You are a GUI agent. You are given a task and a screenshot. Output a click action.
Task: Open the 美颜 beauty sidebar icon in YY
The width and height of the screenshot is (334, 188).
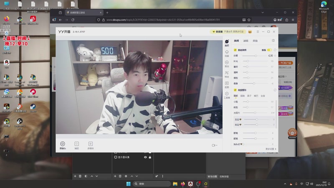pos(227,43)
